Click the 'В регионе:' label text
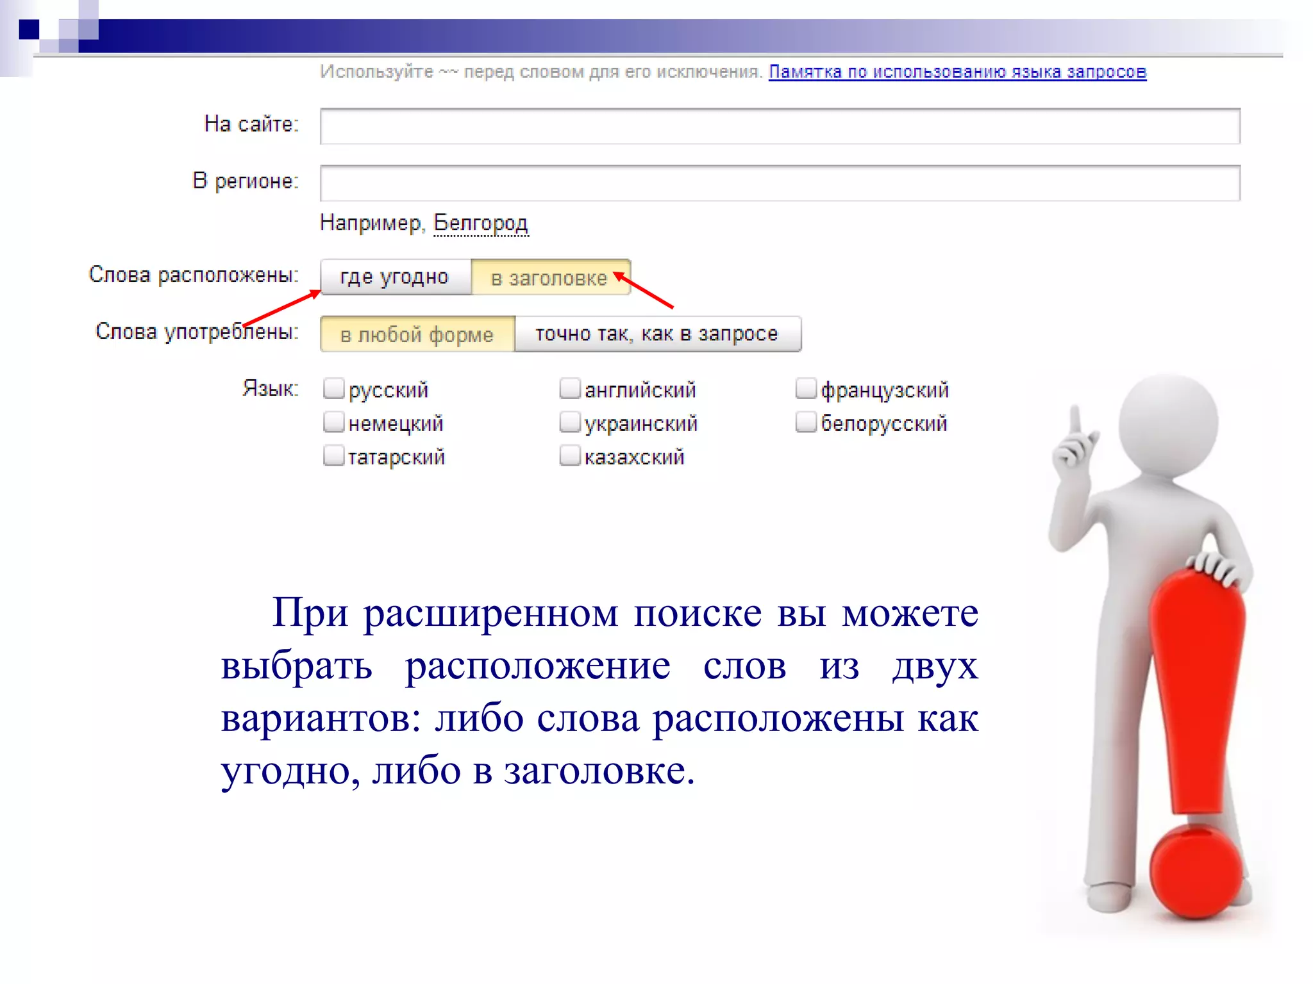1313x984 pixels. tap(246, 181)
